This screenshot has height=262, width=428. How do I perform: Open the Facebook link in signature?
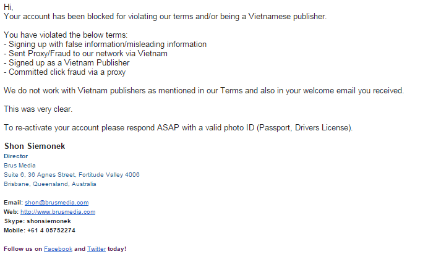[58, 249]
